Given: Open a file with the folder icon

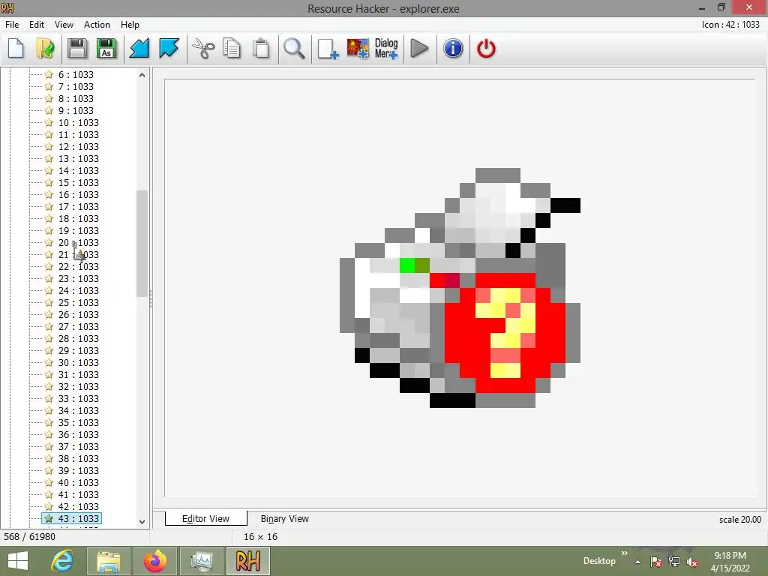Looking at the screenshot, I should [x=45, y=49].
